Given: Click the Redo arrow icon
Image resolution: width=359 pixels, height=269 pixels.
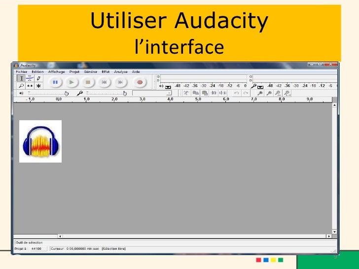Looking at the screenshot, I should coord(246,93).
